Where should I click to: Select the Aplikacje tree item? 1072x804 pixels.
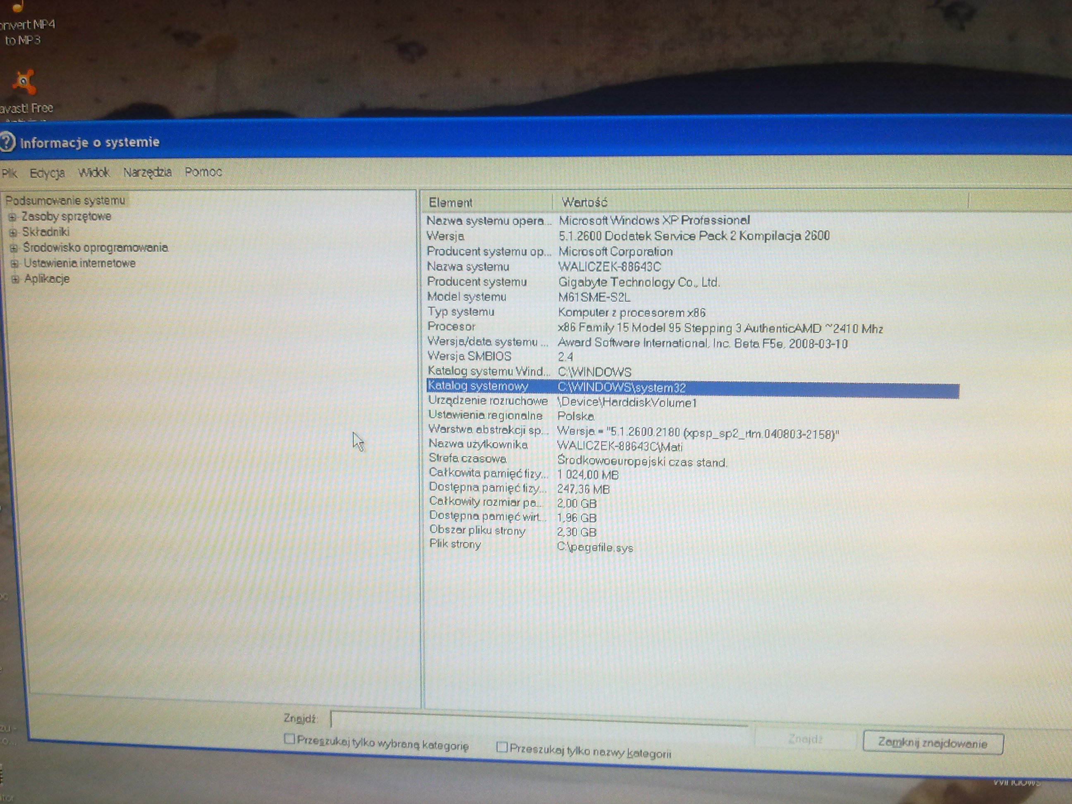47,279
